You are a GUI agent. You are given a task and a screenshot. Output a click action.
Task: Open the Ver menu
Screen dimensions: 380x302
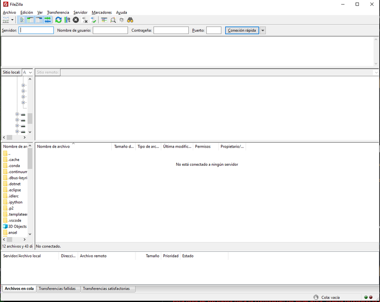(x=40, y=12)
